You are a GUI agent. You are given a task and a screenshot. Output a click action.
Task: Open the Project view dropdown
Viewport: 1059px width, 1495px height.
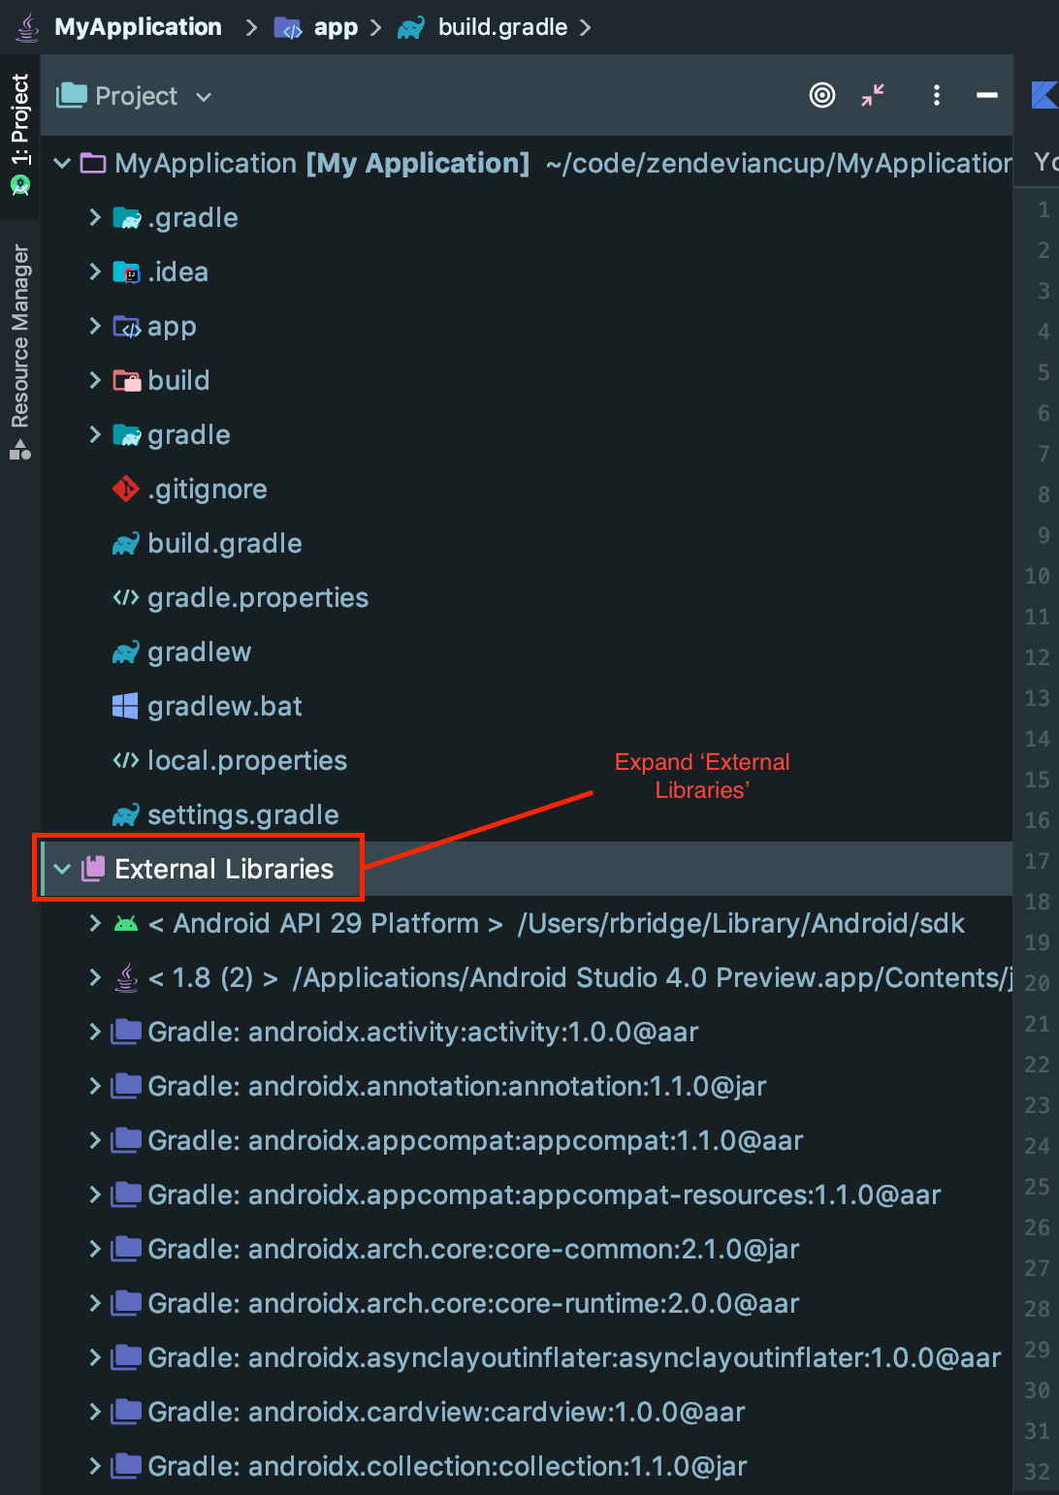135,95
